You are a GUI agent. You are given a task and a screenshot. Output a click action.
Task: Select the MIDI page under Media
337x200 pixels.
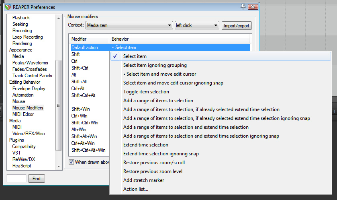[17, 127]
